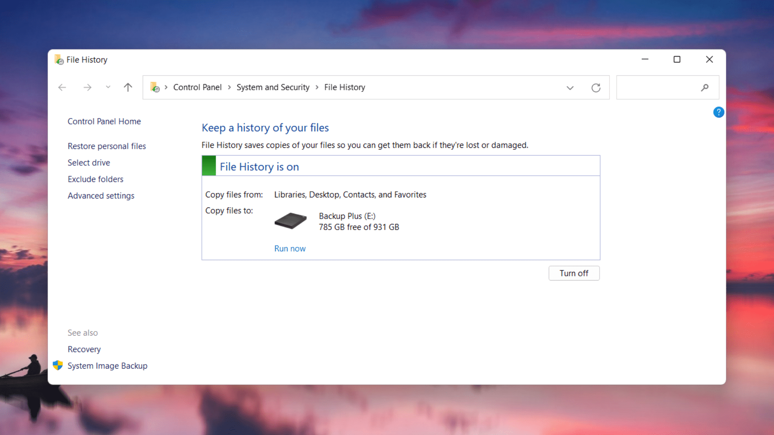Click 'Keep a history of your files' heading
Image resolution: width=774 pixels, height=435 pixels.
pos(265,128)
